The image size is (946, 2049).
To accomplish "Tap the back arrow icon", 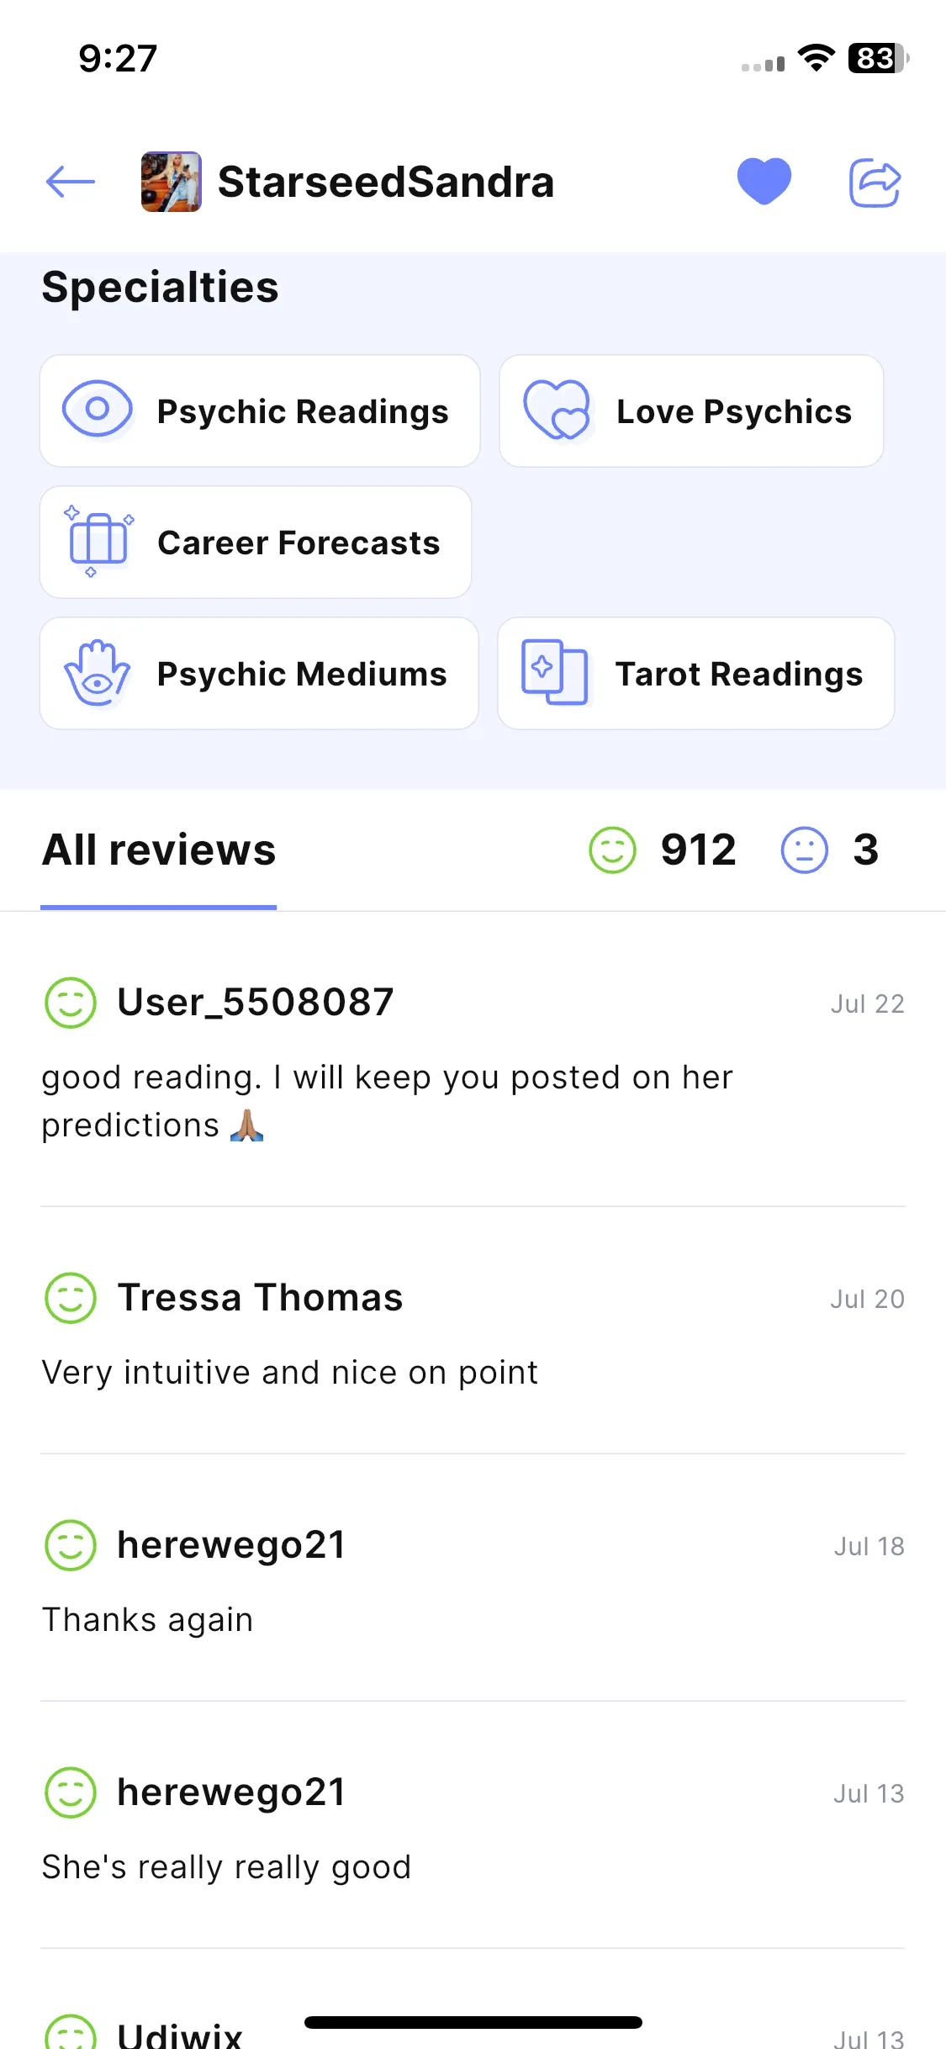I will click(70, 182).
